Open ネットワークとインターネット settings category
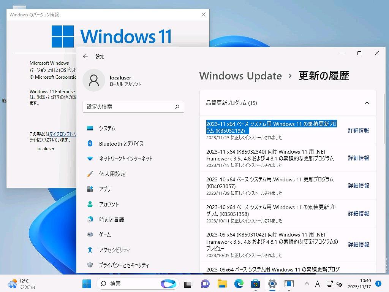This screenshot has width=389, height=292. click(133, 159)
